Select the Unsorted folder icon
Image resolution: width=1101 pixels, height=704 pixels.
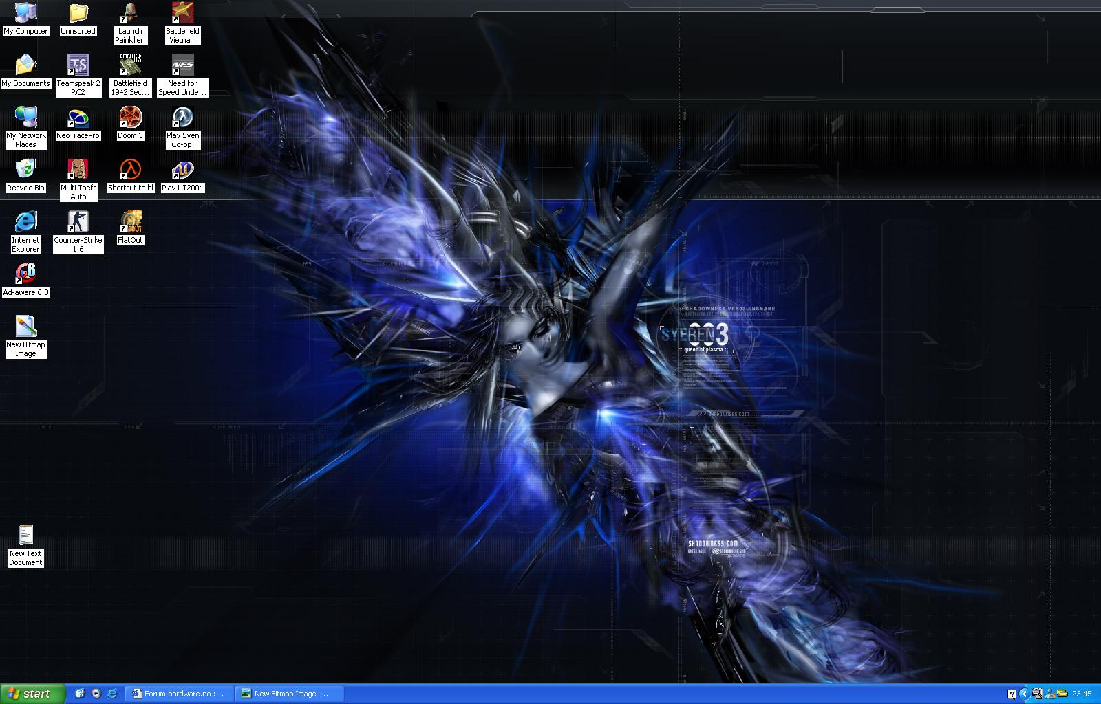click(78, 19)
